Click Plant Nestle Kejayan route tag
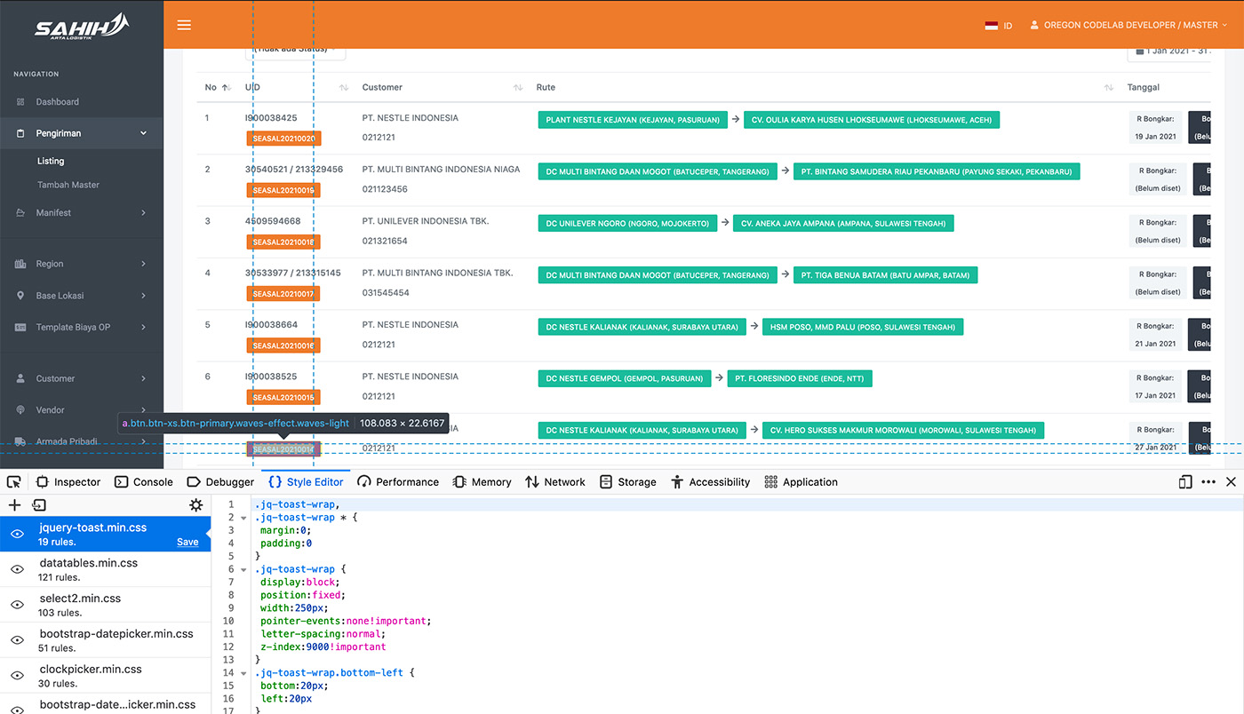 (633, 120)
